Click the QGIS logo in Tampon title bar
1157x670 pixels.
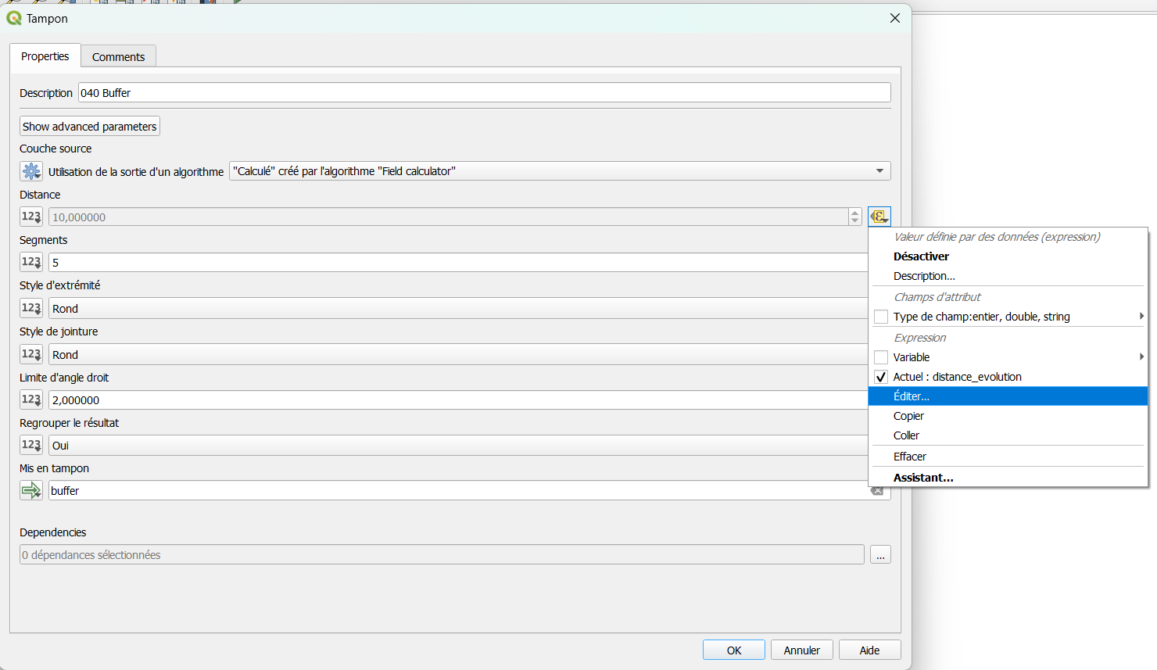point(14,18)
